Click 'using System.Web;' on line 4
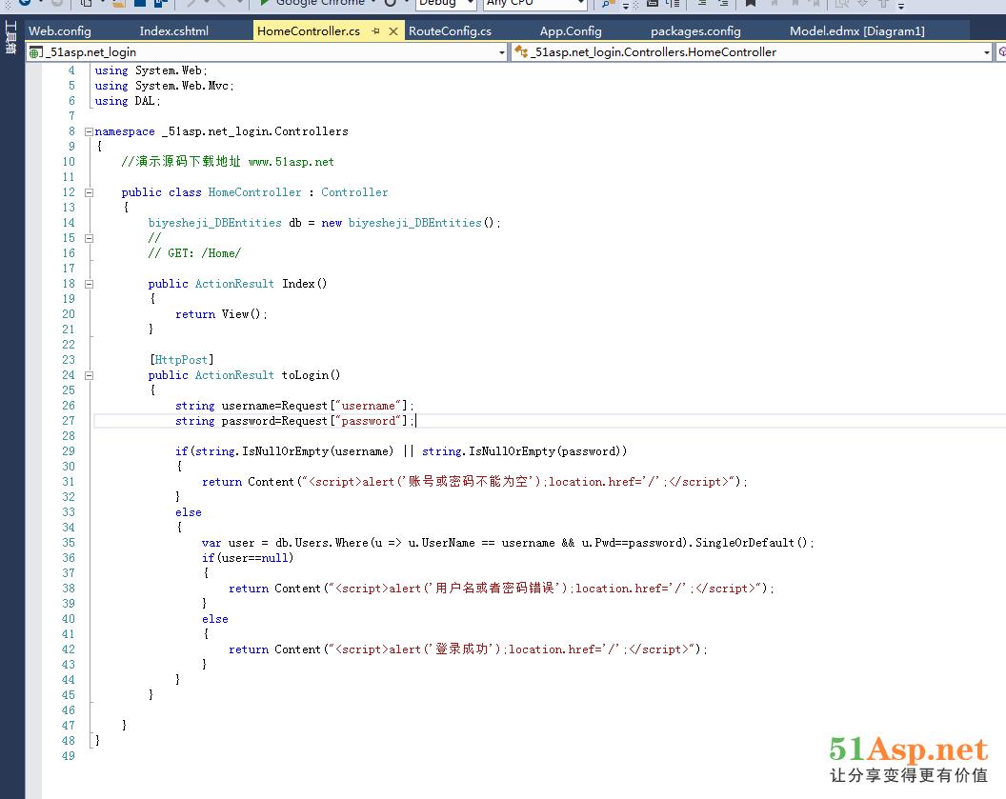Image resolution: width=1006 pixels, height=799 pixels. tap(151, 70)
